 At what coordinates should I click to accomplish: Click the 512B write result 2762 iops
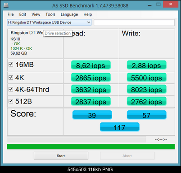tap(147, 101)
